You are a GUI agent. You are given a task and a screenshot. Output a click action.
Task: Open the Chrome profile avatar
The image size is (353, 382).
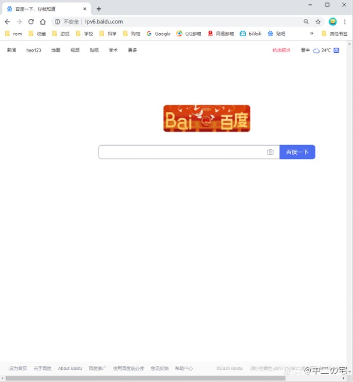coord(332,22)
